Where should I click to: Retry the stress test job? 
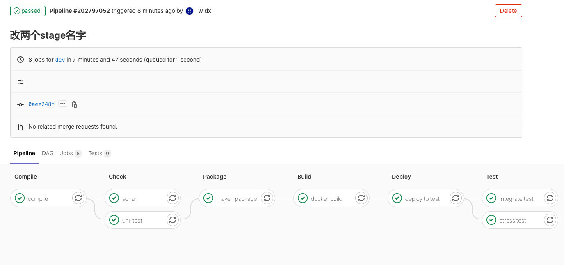pos(550,220)
